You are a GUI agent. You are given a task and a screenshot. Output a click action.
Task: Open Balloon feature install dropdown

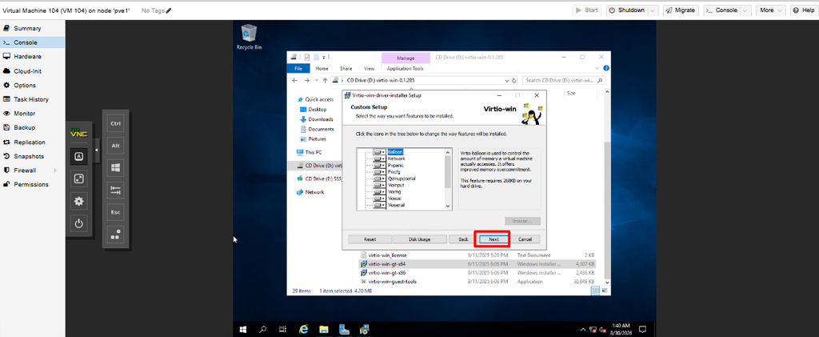pos(380,152)
